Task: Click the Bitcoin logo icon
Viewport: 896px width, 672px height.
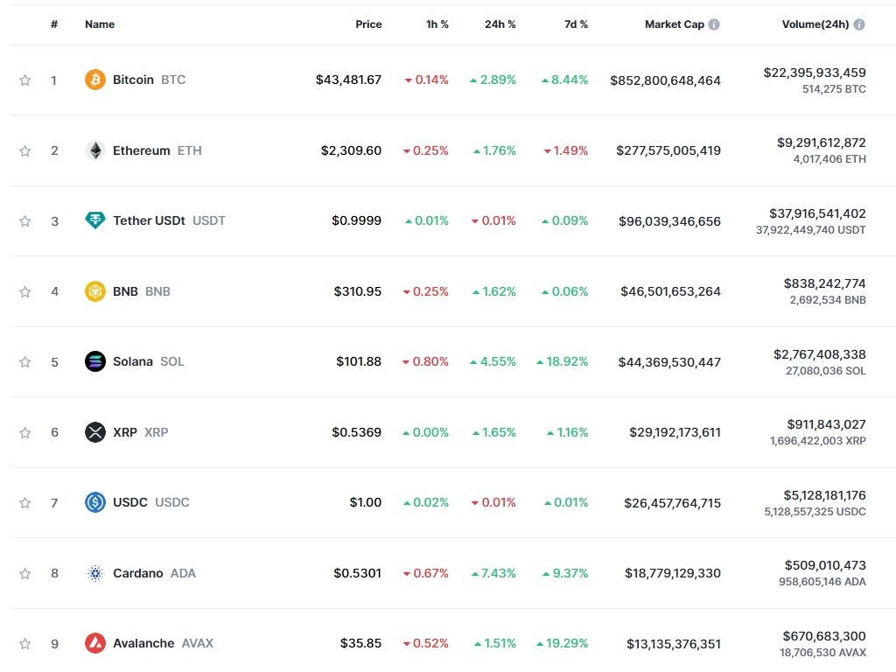Action: (x=94, y=80)
